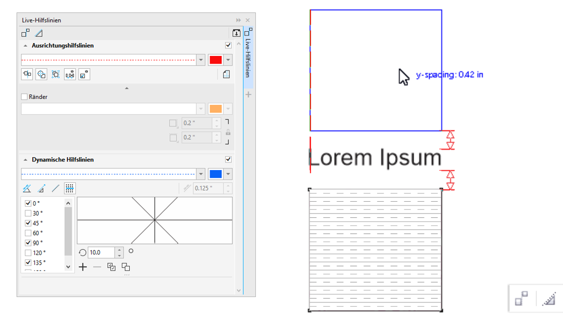Open the blue dynamic line style dropdown

(x=200, y=174)
